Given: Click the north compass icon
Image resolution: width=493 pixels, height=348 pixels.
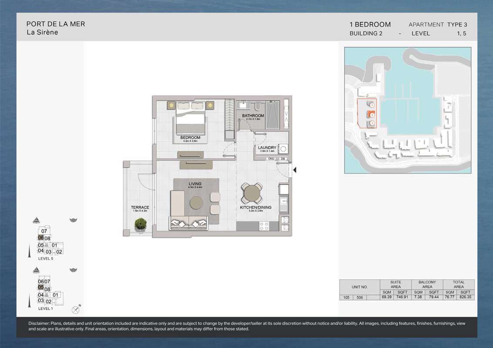Looking at the screenshot, I should [x=76, y=310].
